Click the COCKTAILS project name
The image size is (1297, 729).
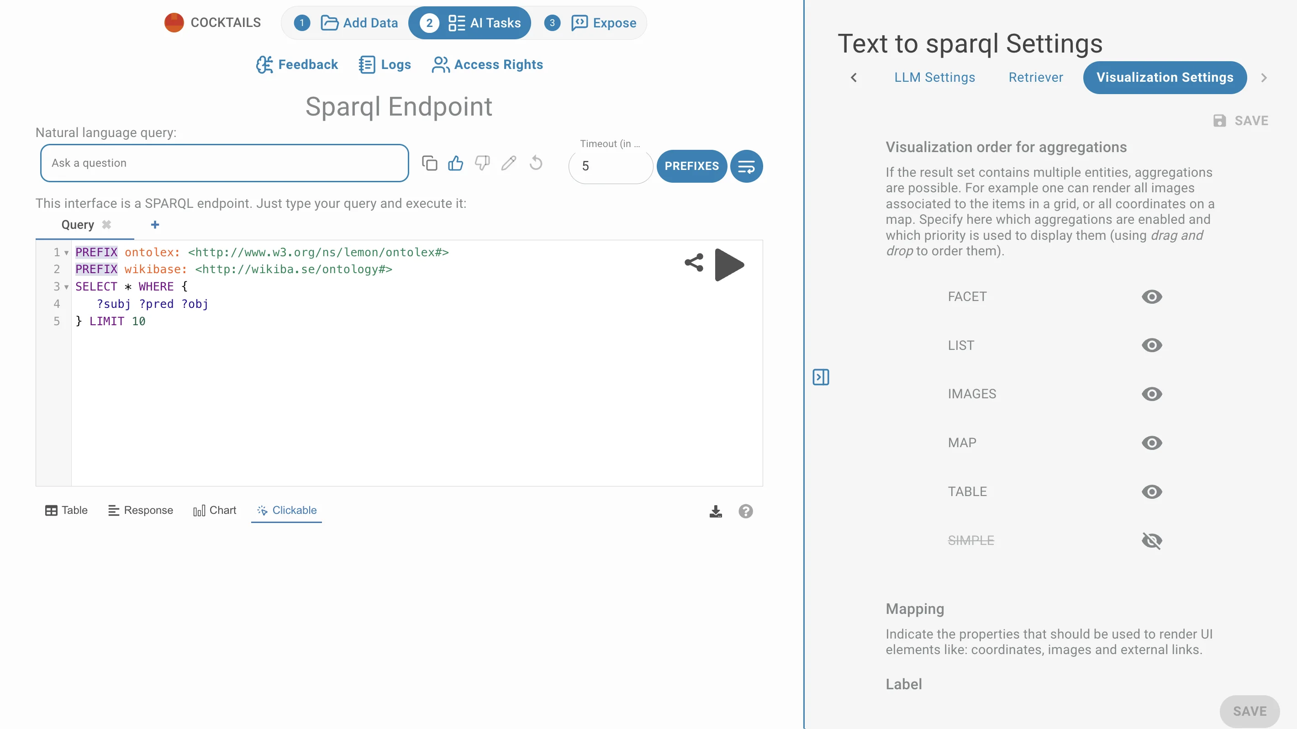point(225,23)
